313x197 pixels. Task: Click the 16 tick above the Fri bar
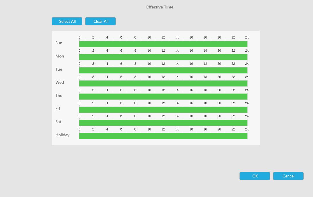191,103
